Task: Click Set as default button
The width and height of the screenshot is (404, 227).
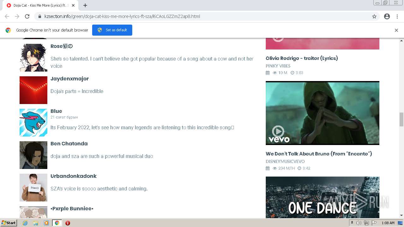Action: 112,30
